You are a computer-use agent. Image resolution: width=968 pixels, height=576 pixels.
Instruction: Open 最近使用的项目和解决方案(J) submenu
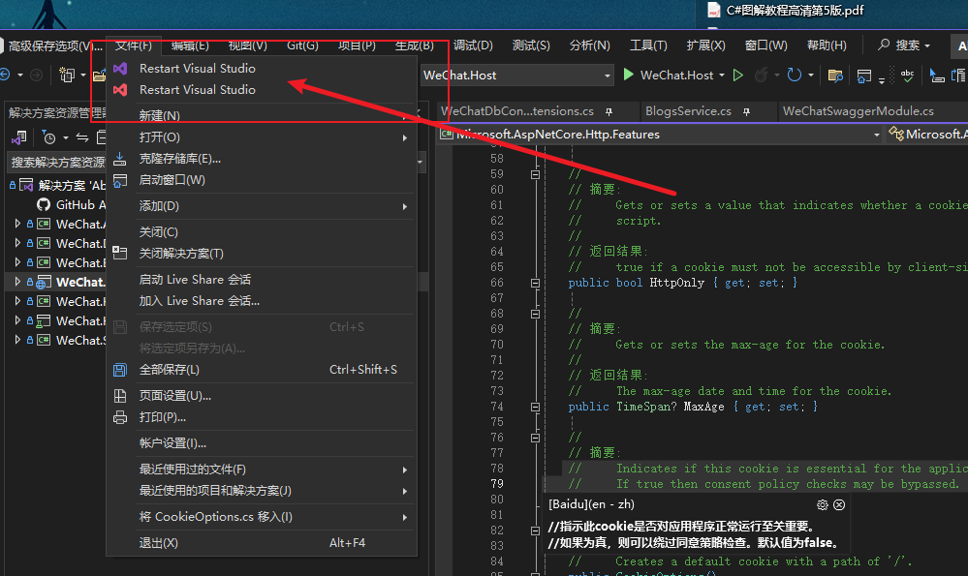pyautogui.click(x=262, y=491)
